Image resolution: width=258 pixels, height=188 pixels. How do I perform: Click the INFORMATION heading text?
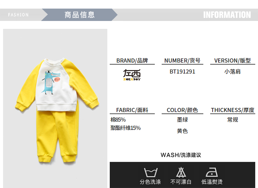tap(227, 15)
